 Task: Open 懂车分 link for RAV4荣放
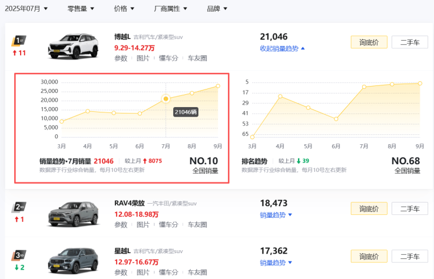168,225
